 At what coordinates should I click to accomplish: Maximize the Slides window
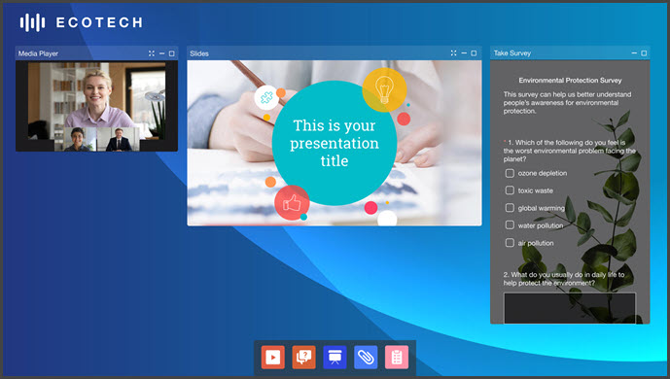[474, 52]
